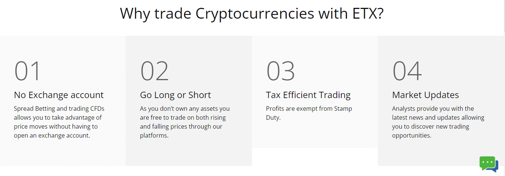505x176 pixels.
Task: Click the "Why trade Cryptocurrencies with ETX?" heading
Action: coord(252,14)
